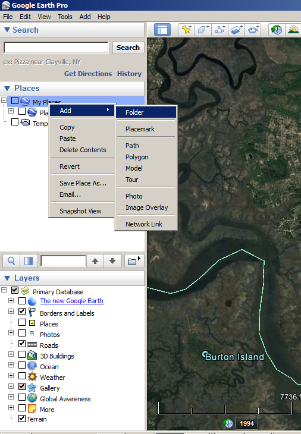
Task: Select Save Place As in context menu
Action: tap(83, 183)
